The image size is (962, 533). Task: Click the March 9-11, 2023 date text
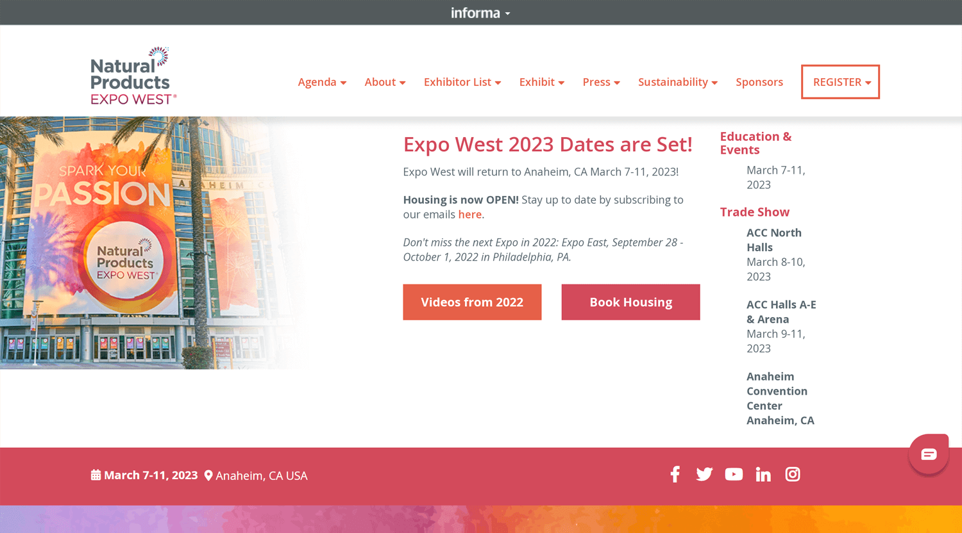(776, 341)
